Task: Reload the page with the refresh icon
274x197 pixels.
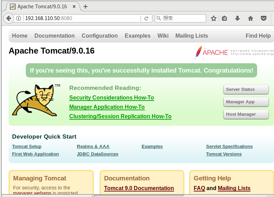Action: tap(146, 18)
